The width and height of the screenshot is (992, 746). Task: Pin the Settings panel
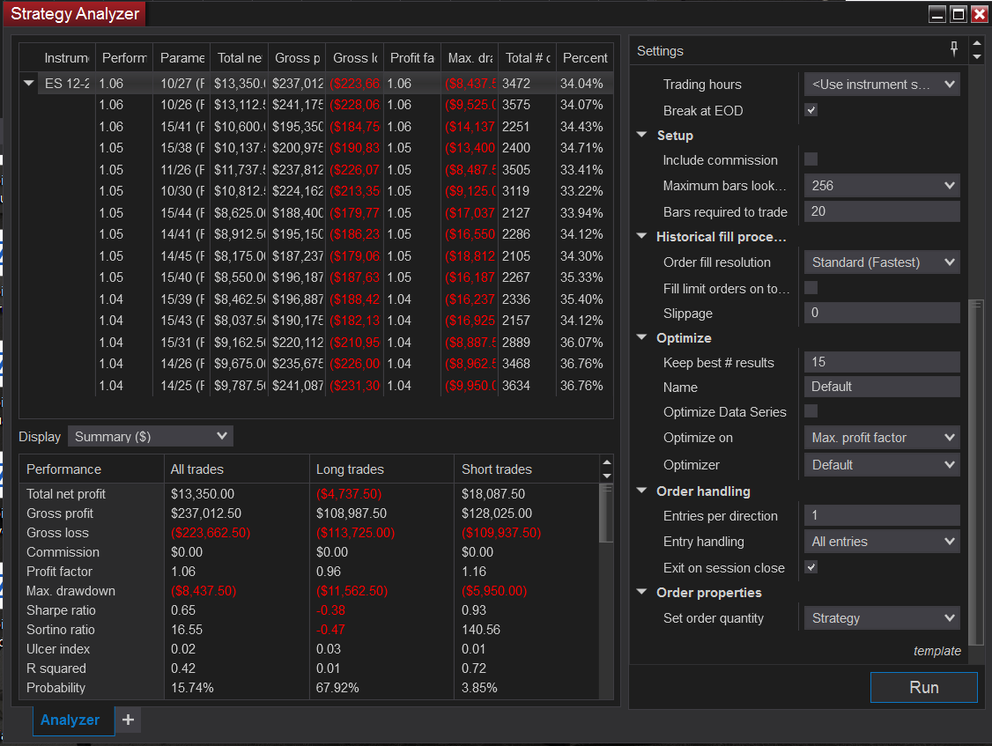[953, 48]
